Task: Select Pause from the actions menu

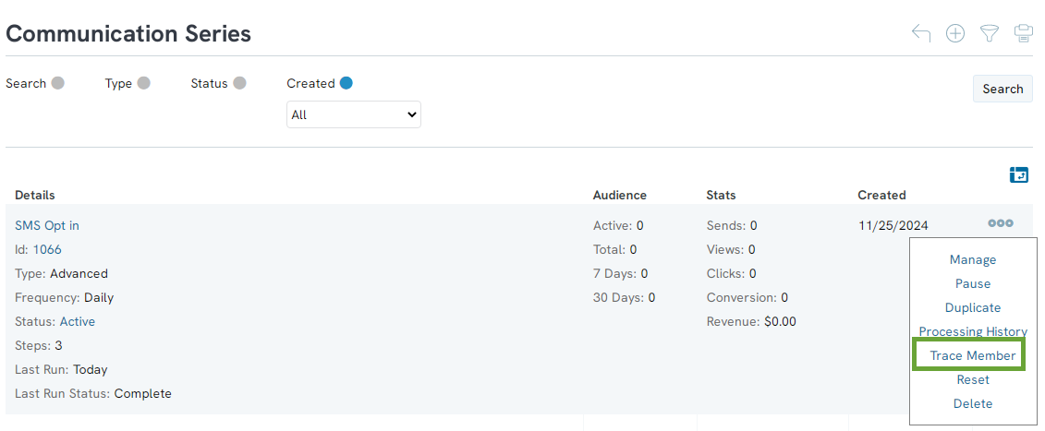Action: (x=973, y=283)
